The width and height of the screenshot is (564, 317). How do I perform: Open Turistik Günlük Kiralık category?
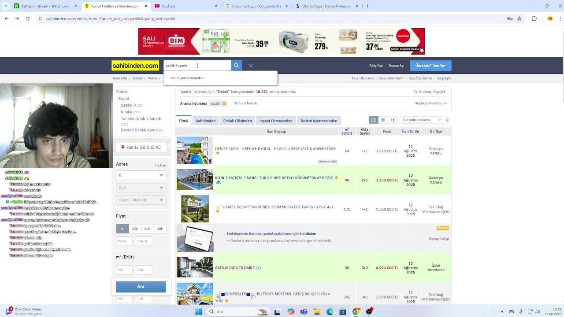[x=141, y=119]
